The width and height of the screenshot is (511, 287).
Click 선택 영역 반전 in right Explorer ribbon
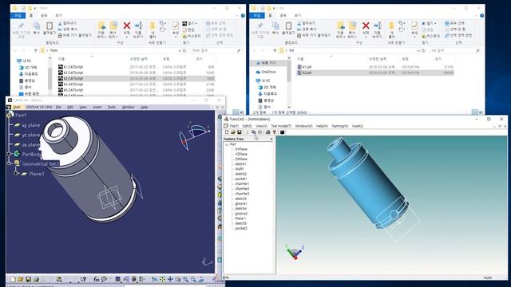click(x=458, y=35)
